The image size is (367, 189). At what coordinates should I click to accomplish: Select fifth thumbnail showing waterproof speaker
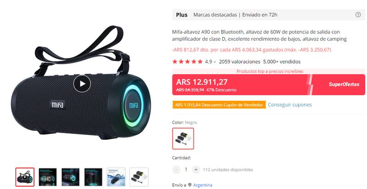(116, 177)
